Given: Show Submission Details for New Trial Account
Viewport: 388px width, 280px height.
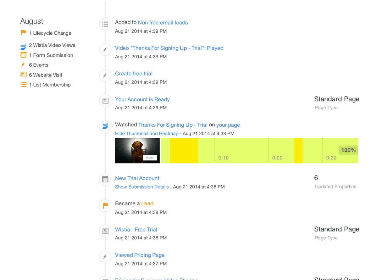Looking at the screenshot, I should point(142,187).
